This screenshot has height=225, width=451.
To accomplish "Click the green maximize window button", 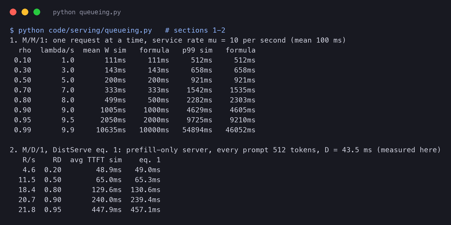I will tap(37, 12).
